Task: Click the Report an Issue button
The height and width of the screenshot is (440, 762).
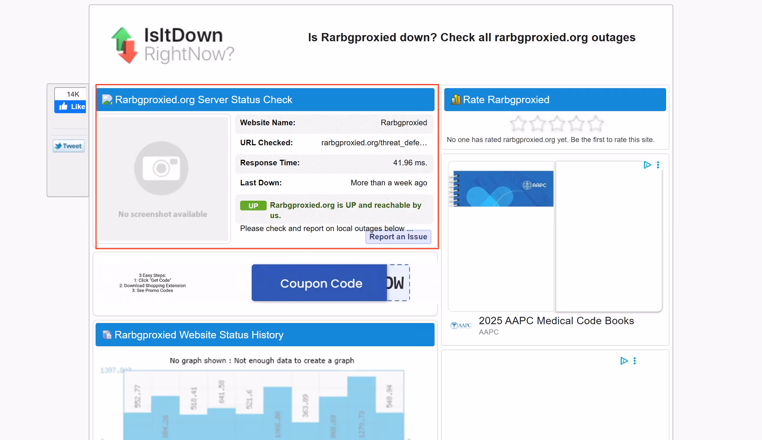Action: click(398, 237)
